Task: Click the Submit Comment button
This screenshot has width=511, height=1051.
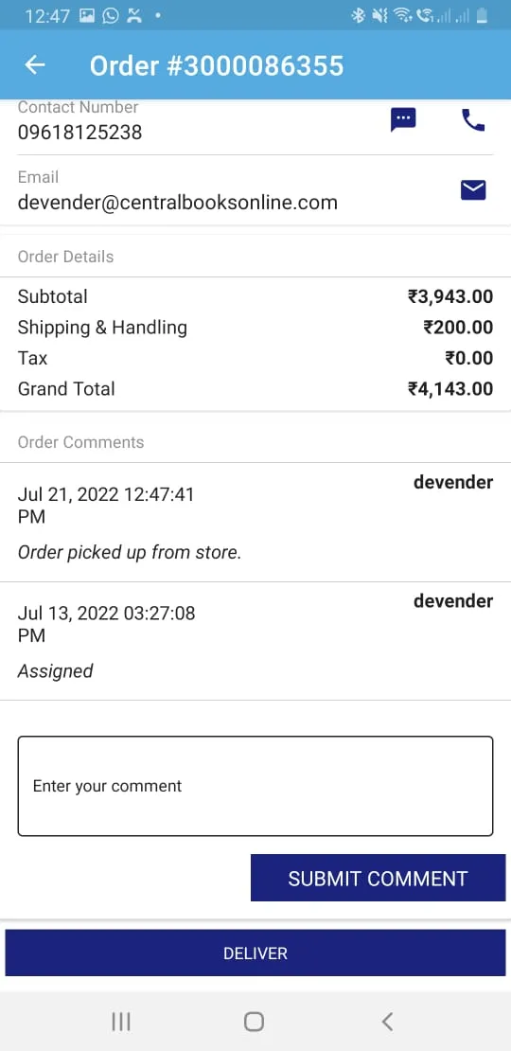Action: click(378, 878)
